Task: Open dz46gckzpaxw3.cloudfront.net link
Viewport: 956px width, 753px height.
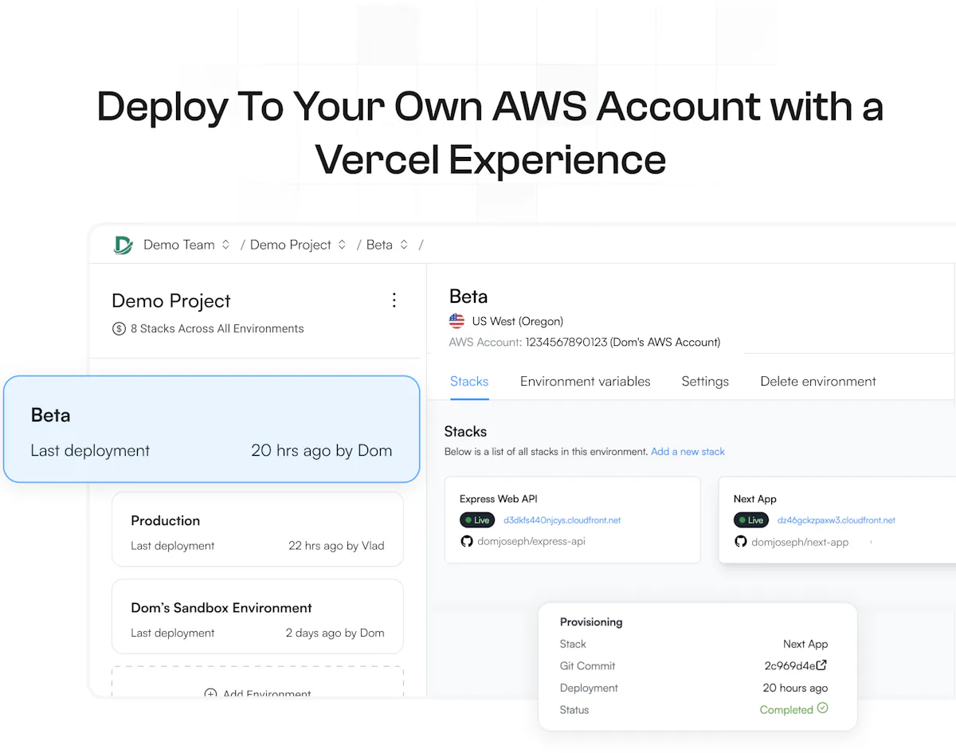Action: (x=836, y=520)
